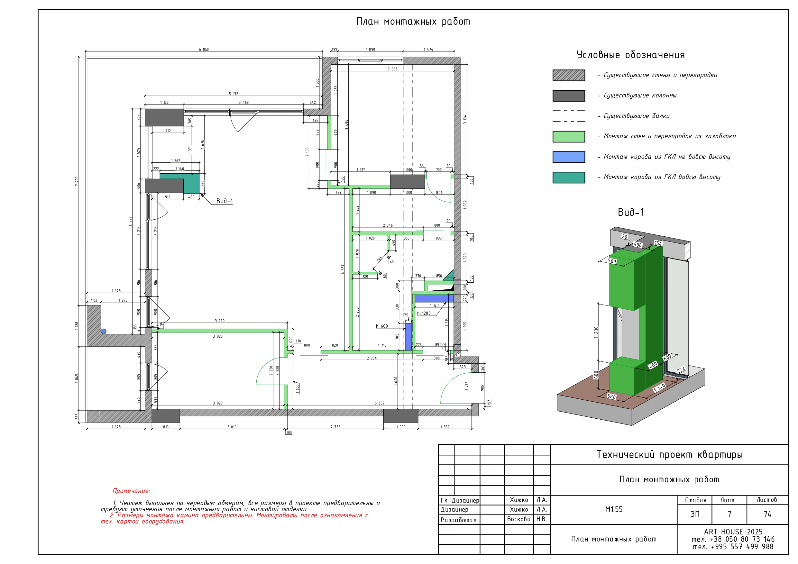798x564 pixels.
Task: Click the Вид-1 callout label on floor plan
Action: pyautogui.click(x=225, y=201)
